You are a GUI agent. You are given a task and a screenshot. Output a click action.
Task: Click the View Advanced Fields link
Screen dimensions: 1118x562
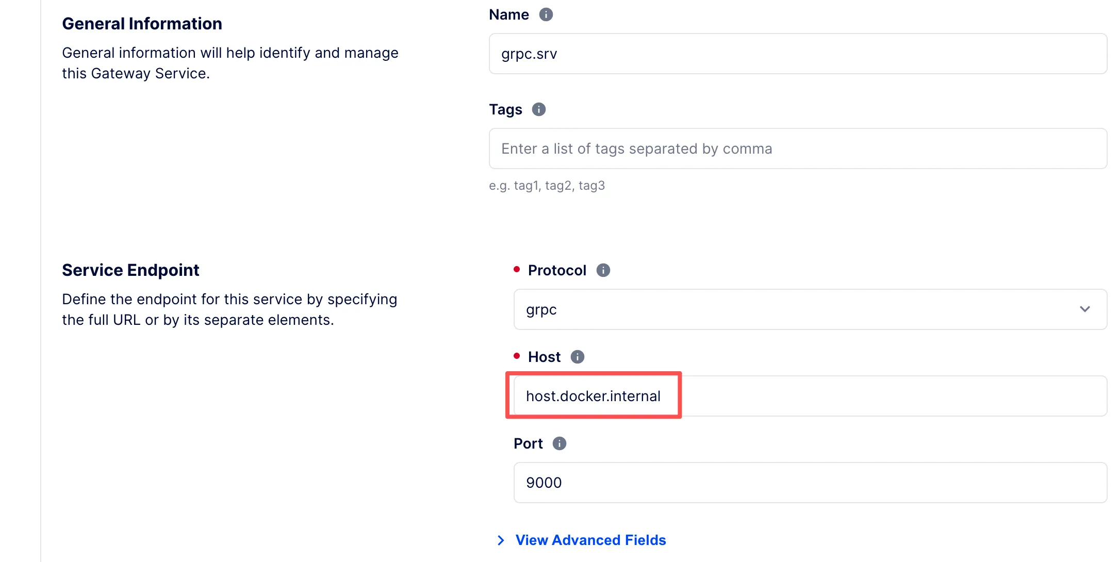point(590,540)
